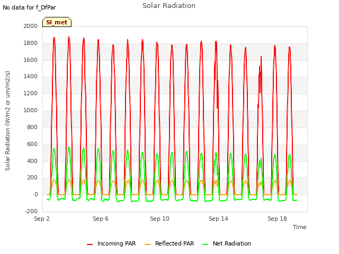Click the 1800 y-axis tick label
Viewport: 339px width, 254px height.
coord(31,43)
